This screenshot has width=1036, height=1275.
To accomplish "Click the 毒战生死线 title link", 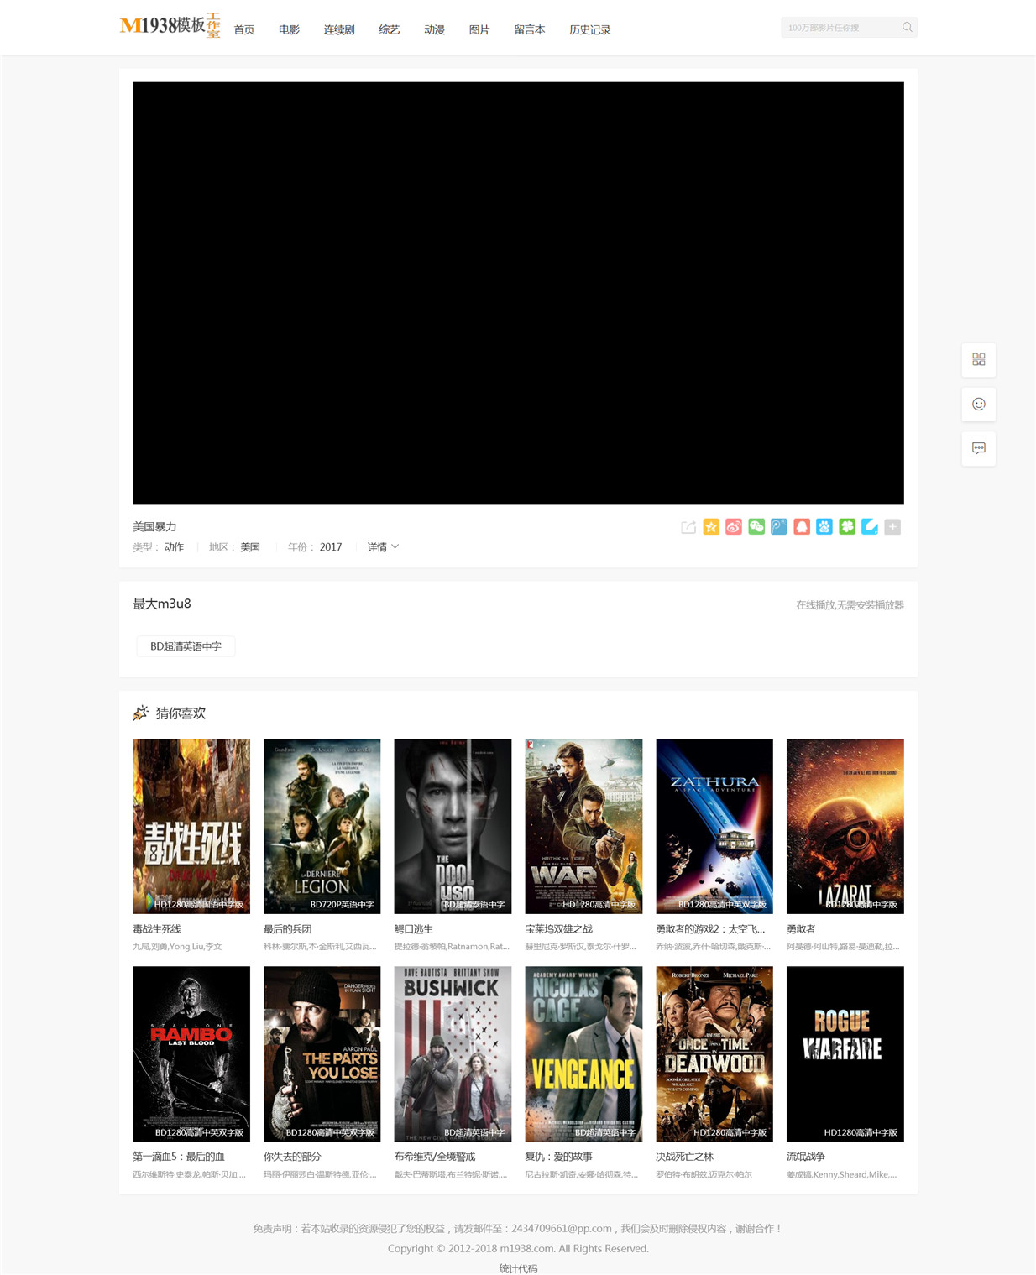I will click(x=157, y=929).
